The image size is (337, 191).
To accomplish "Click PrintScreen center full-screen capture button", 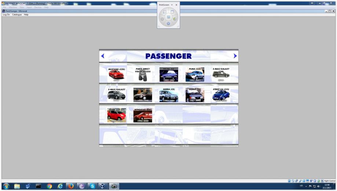I will click(x=169, y=17).
